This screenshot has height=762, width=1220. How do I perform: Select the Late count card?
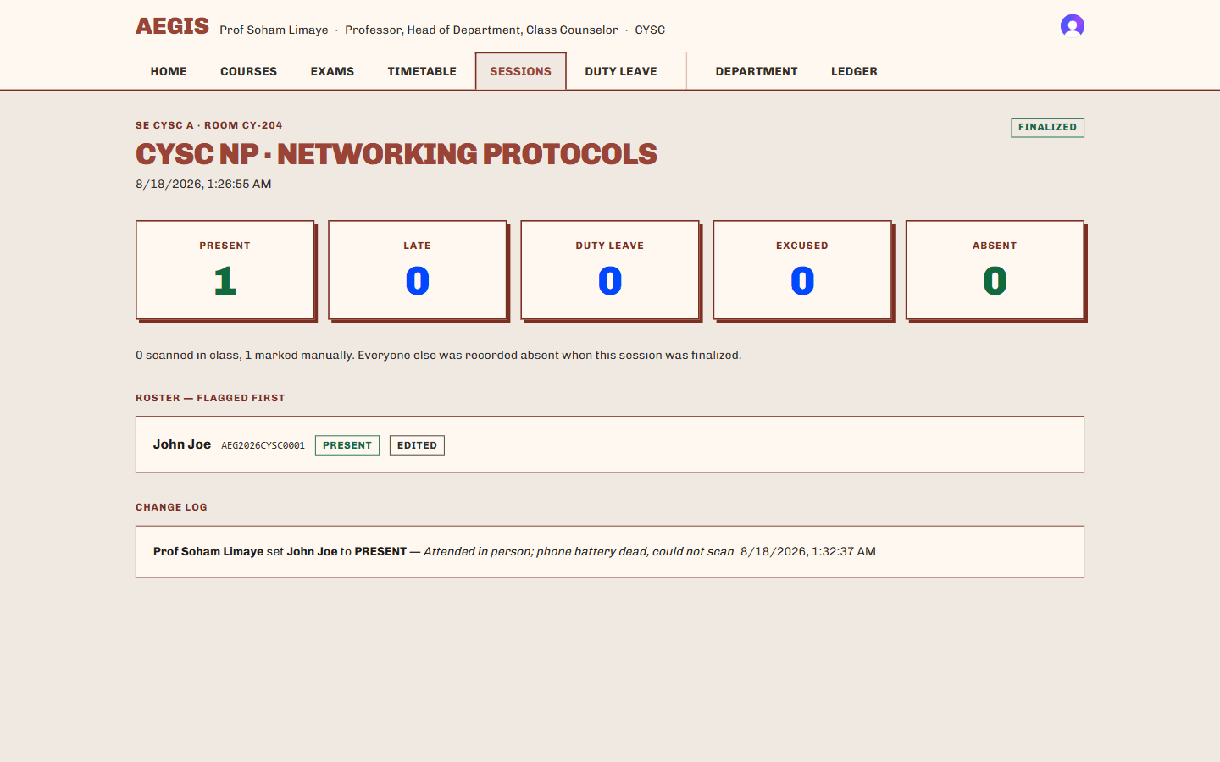(x=418, y=270)
